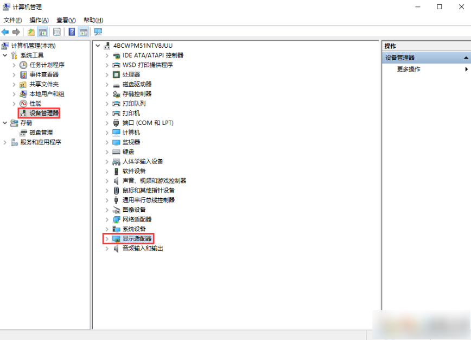The width and height of the screenshot is (471, 340).
Task: Expand the 网络适配器 device category
Action: point(107,219)
